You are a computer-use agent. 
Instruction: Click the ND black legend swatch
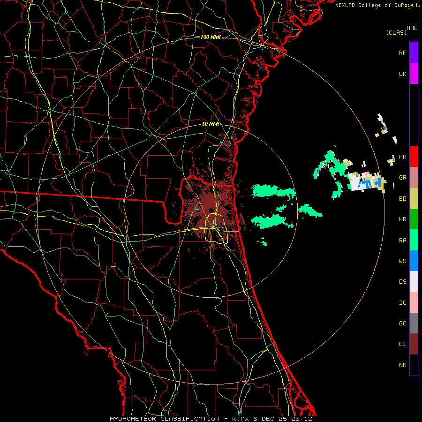pyautogui.click(x=414, y=365)
